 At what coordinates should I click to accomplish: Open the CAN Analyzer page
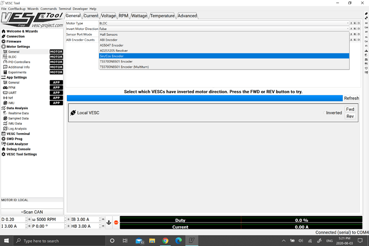coord(17,144)
